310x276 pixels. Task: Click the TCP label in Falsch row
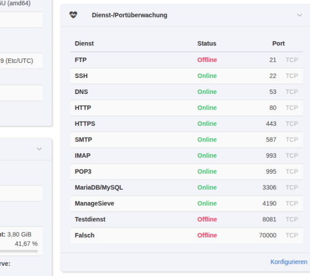pyautogui.click(x=292, y=235)
